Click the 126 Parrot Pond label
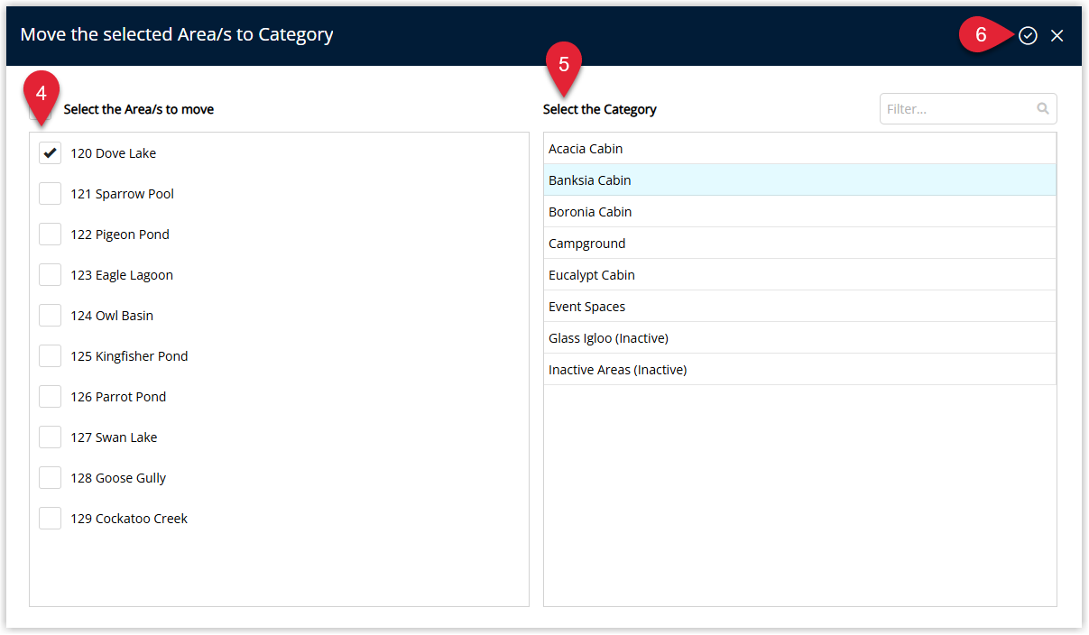1089x635 pixels. pos(118,397)
